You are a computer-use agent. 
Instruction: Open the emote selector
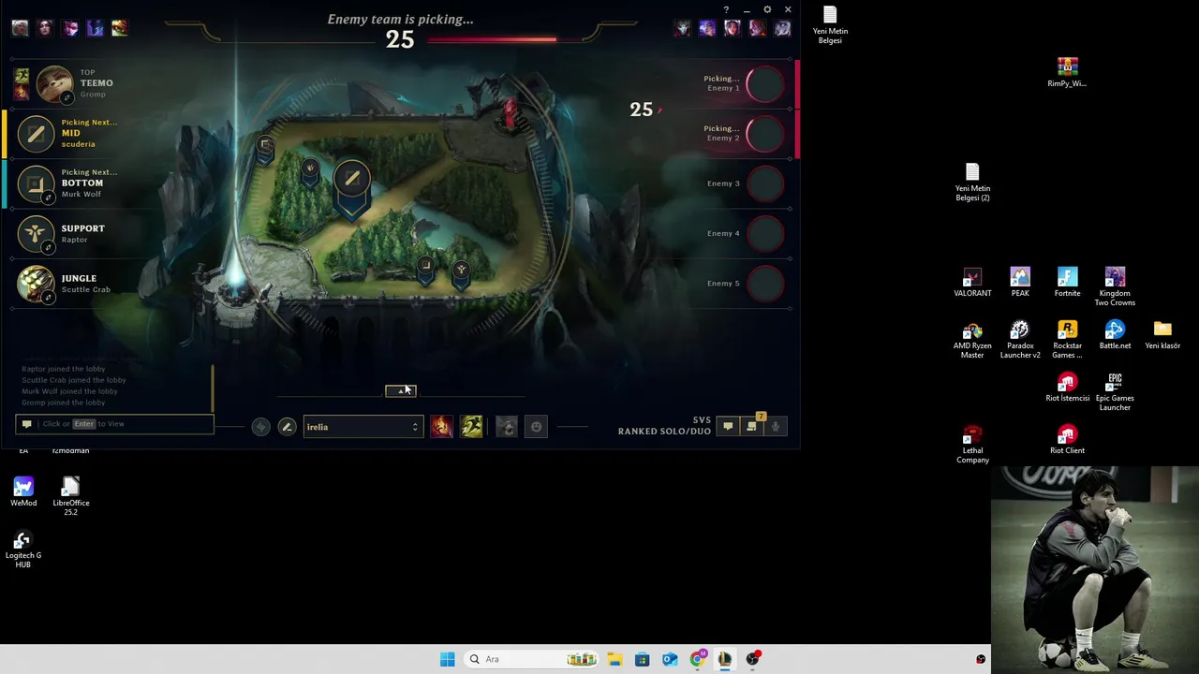coord(536,427)
